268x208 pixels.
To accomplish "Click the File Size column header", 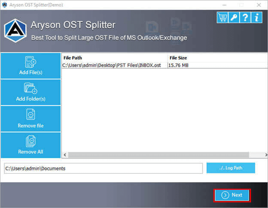I will pos(178,58).
